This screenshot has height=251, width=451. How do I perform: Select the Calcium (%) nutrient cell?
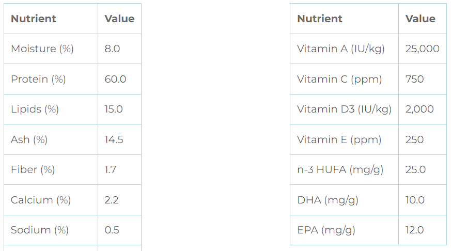(41, 200)
